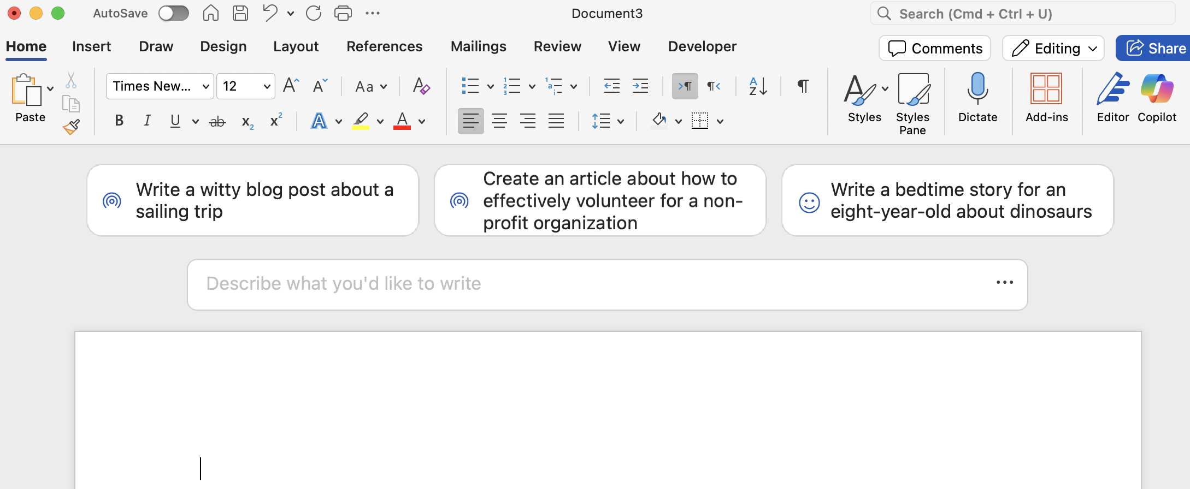Toggle Bold formatting
The width and height of the screenshot is (1190, 489).
[x=119, y=121]
